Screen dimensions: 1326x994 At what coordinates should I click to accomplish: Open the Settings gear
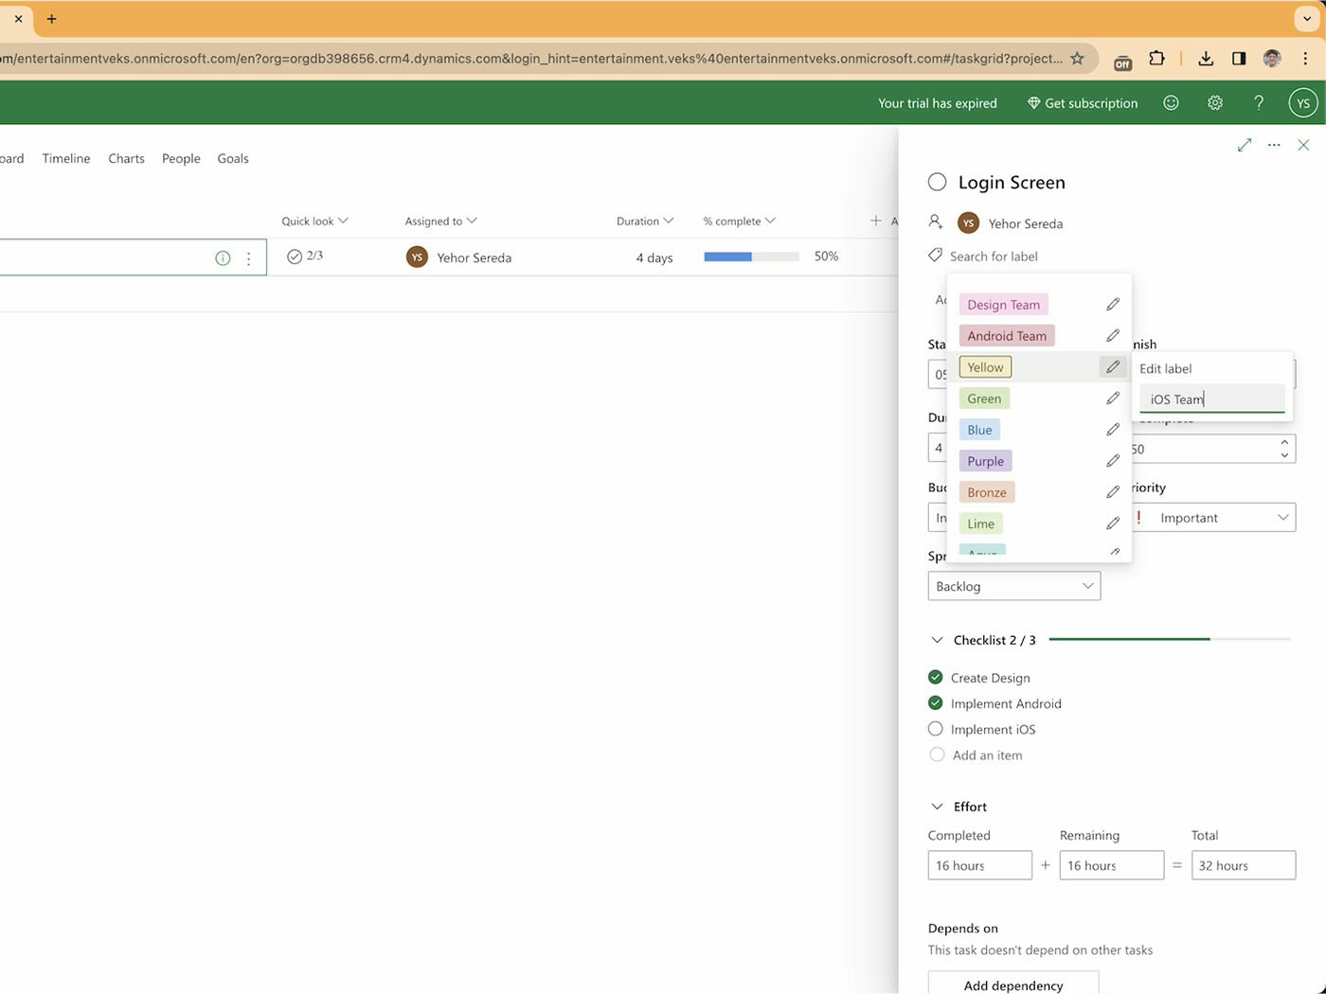coord(1215,103)
